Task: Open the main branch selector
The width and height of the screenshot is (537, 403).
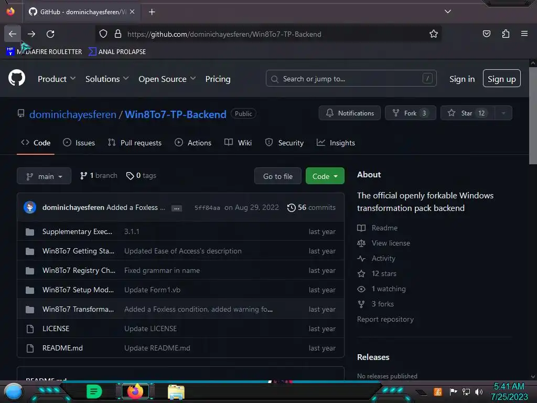Action: coord(44,176)
